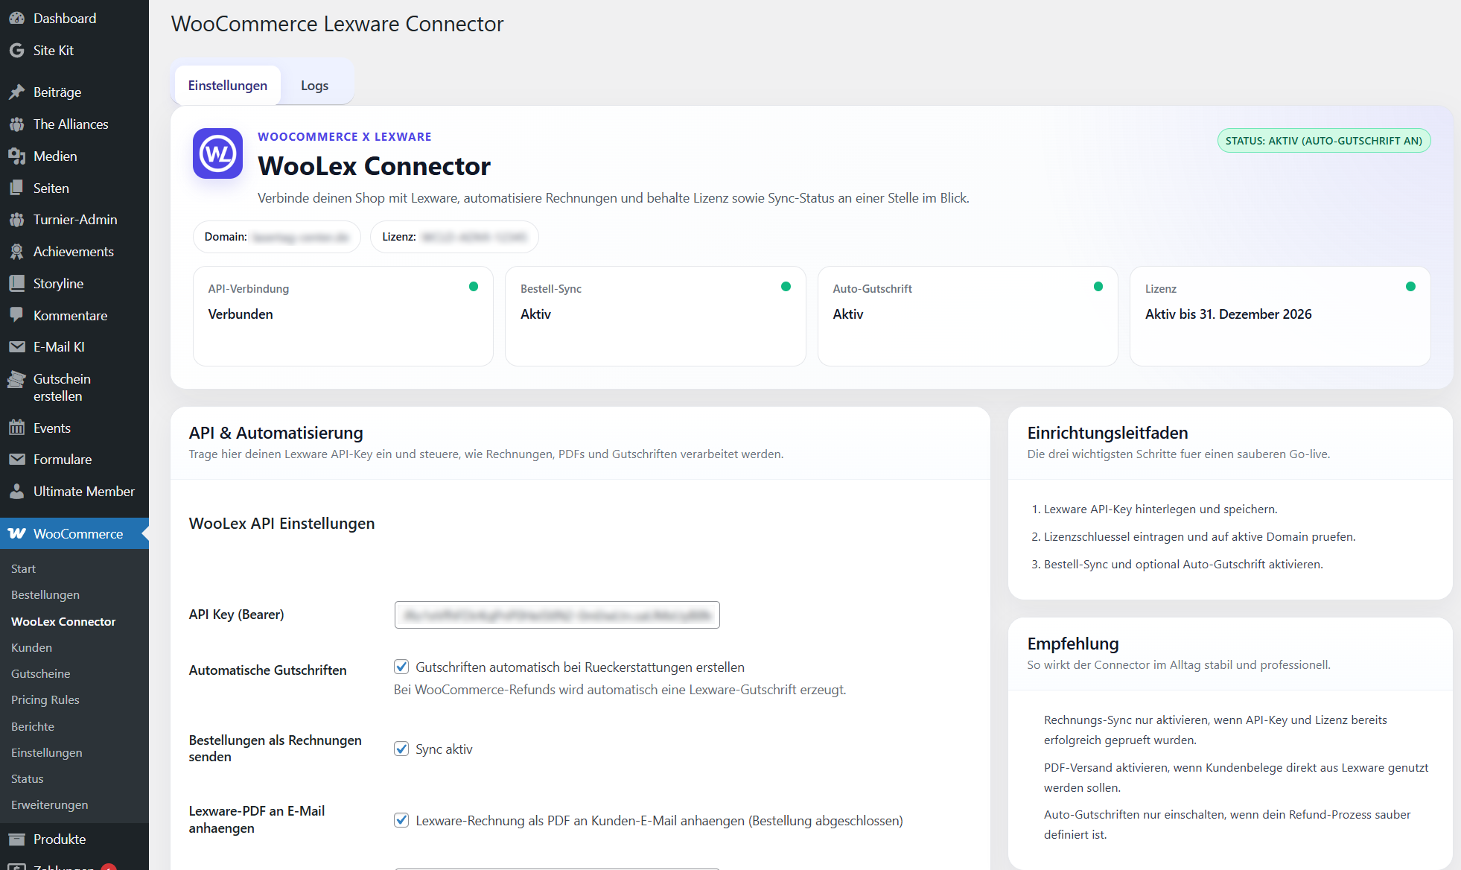This screenshot has width=1461, height=870.
Task: Click the Storyline book icon
Action: coord(16,284)
